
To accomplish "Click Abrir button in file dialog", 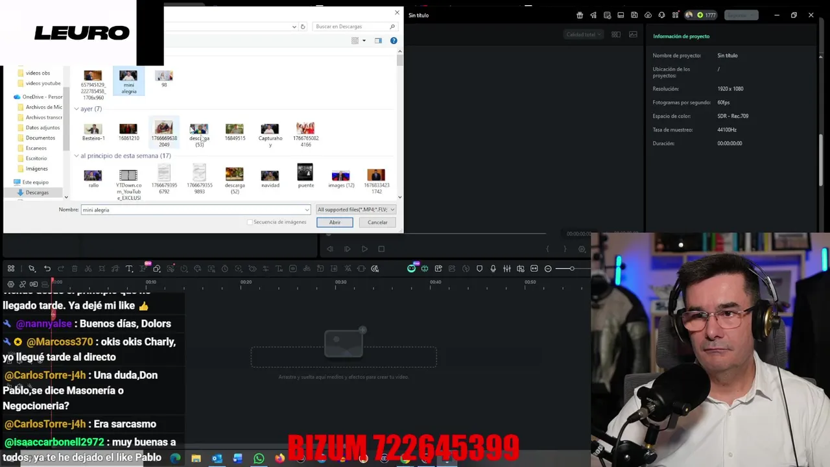I will (x=335, y=222).
